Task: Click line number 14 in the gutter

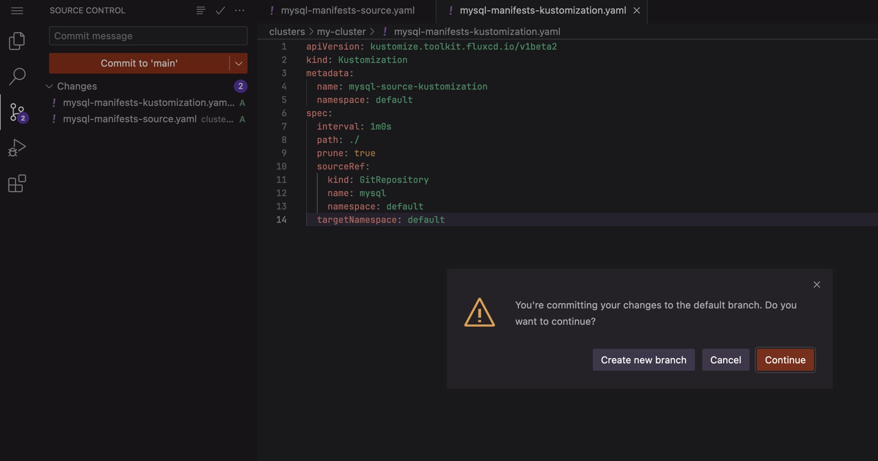Action: point(281,220)
